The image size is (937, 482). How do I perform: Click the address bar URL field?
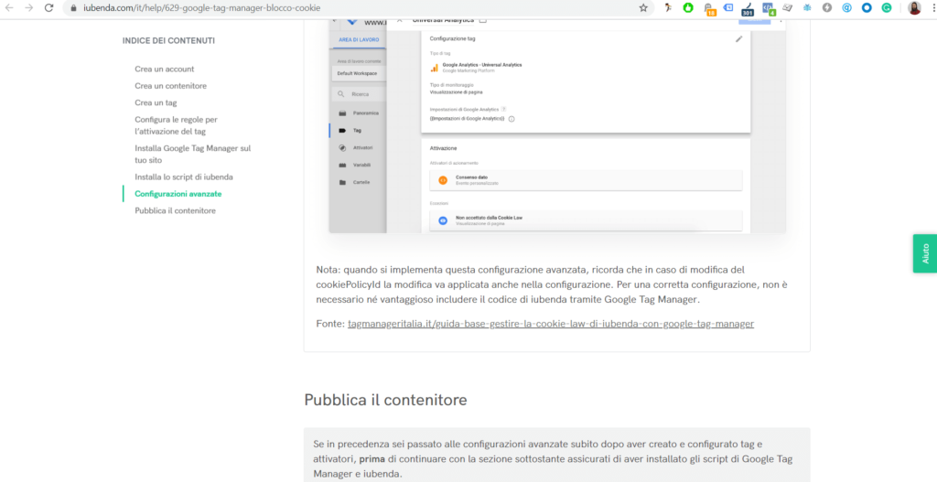tap(359, 8)
